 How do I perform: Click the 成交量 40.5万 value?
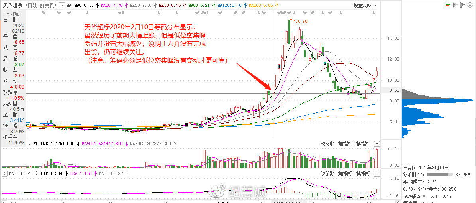pyautogui.click(x=17, y=109)
